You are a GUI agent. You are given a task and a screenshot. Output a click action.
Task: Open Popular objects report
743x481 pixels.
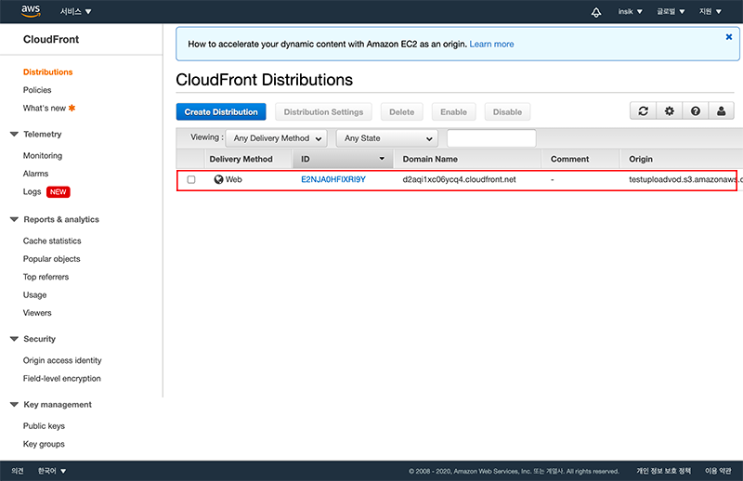52,259
